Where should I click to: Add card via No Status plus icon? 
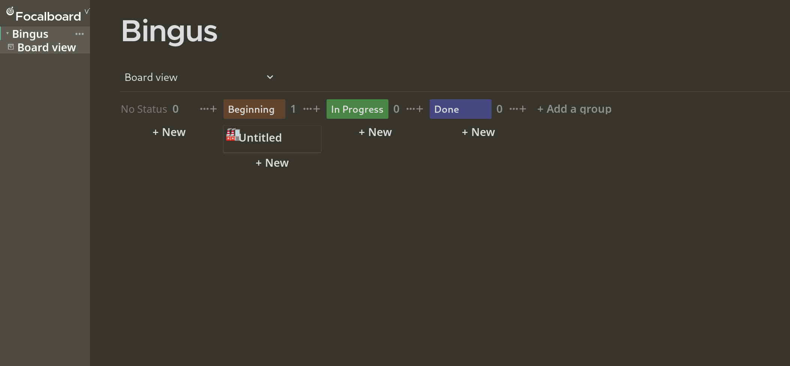click(214, 109)
